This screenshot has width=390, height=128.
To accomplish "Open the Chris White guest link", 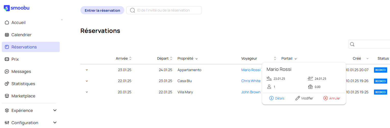I will tap(251, 81).
